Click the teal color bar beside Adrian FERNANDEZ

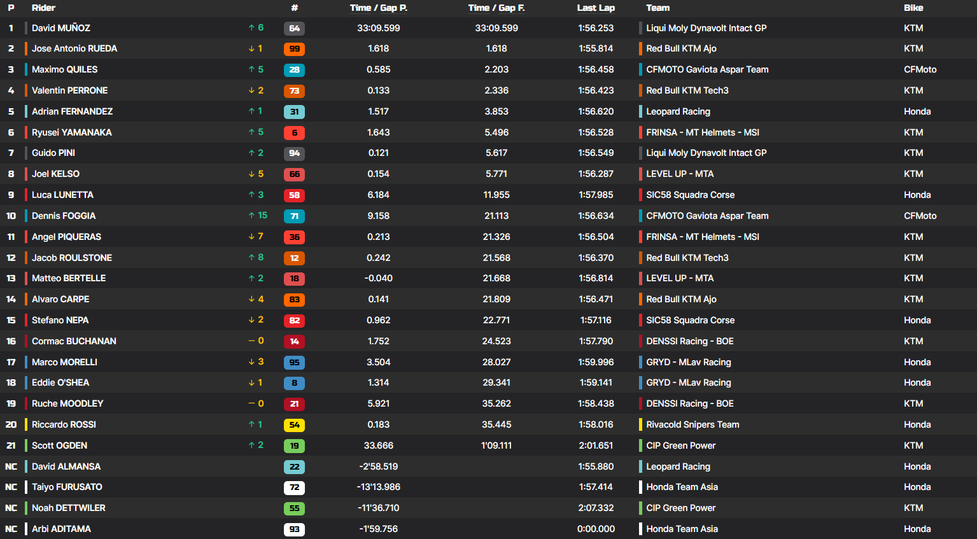26,111
